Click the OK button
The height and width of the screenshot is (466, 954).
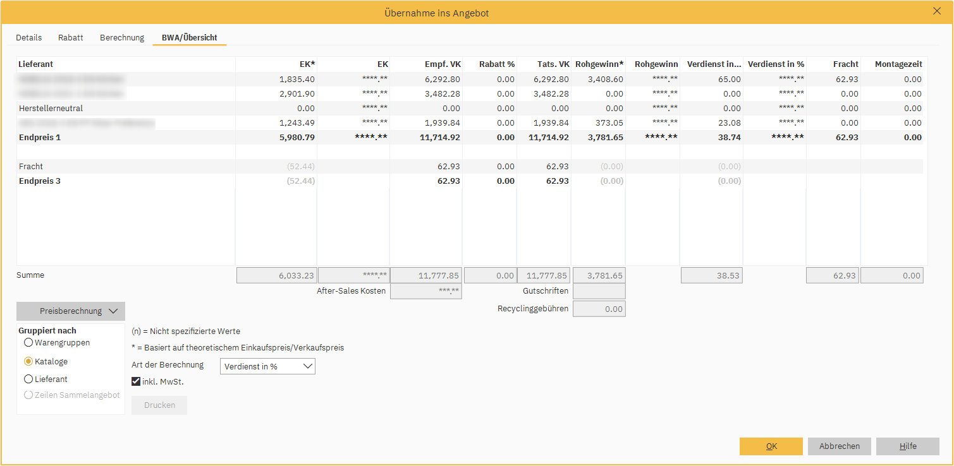click(771, 446)
